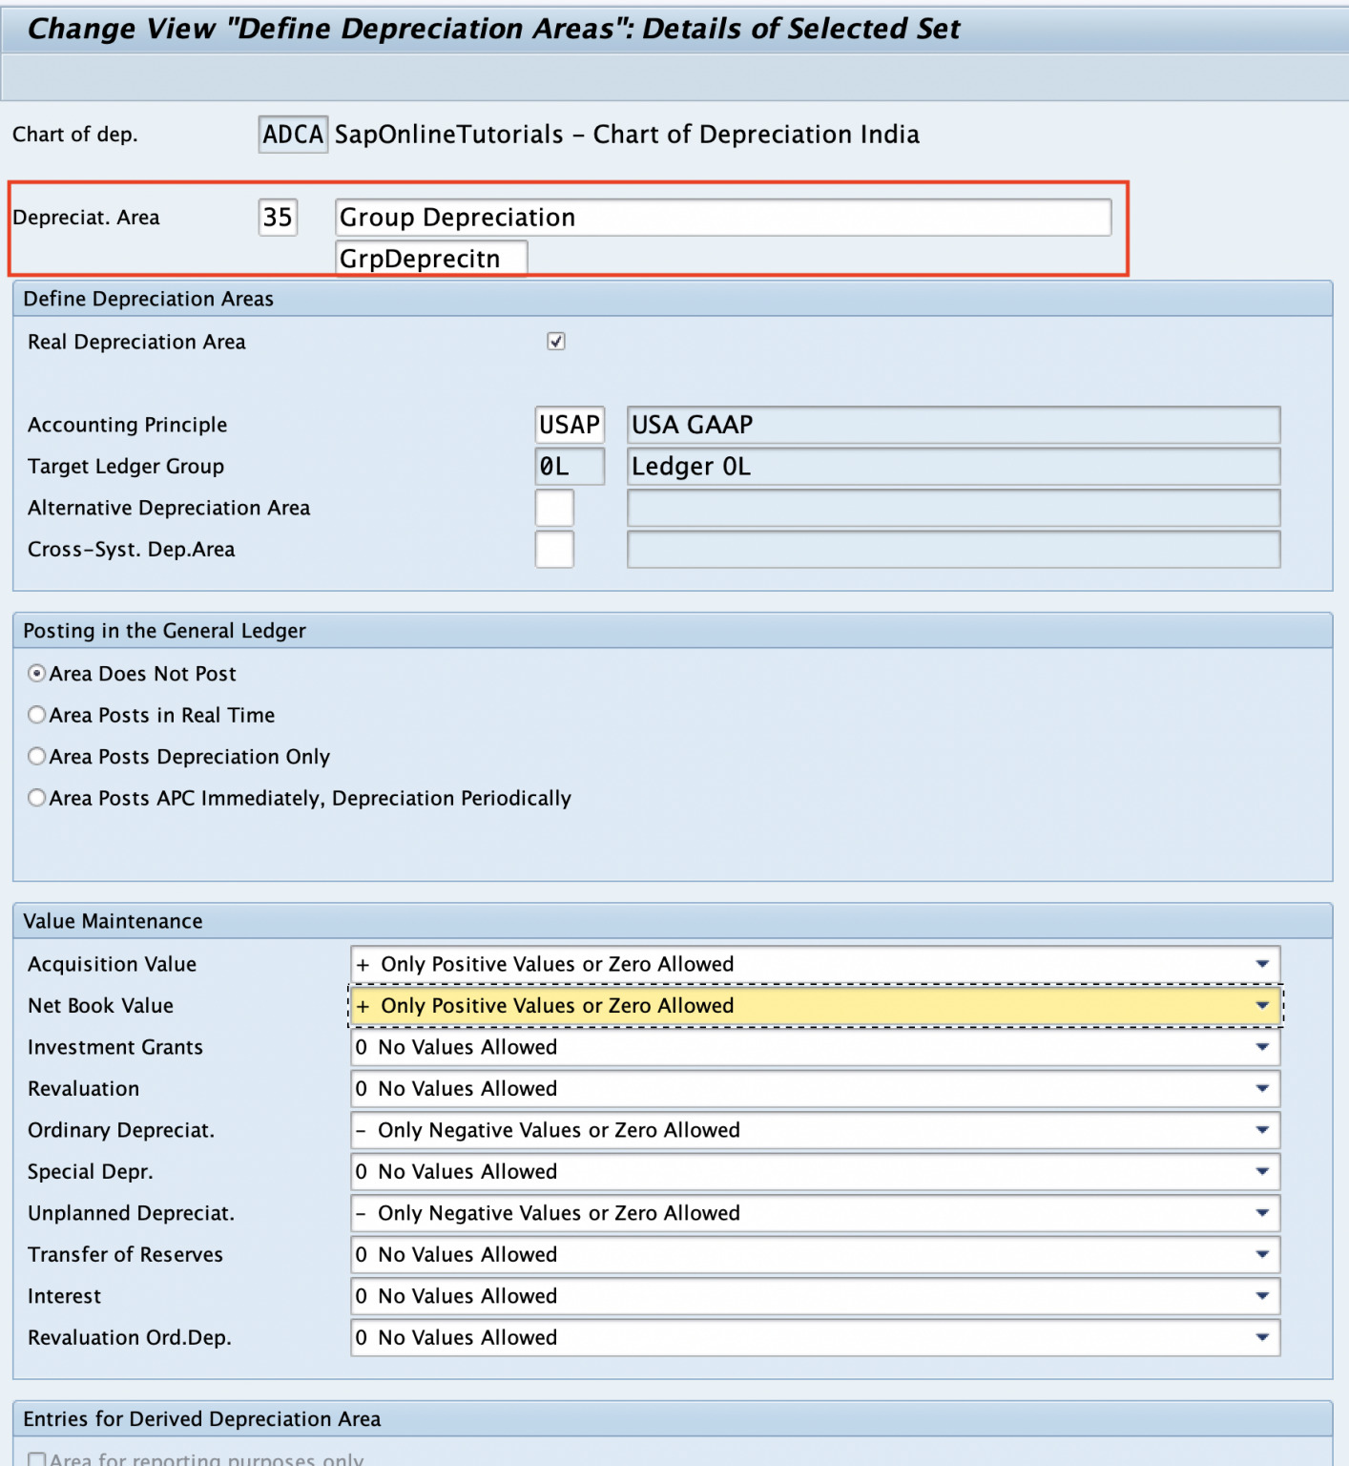Click the Alternative Depreciation Area code field
The width and height of the screenshot is (1349, 1466).
pos(554,508)
